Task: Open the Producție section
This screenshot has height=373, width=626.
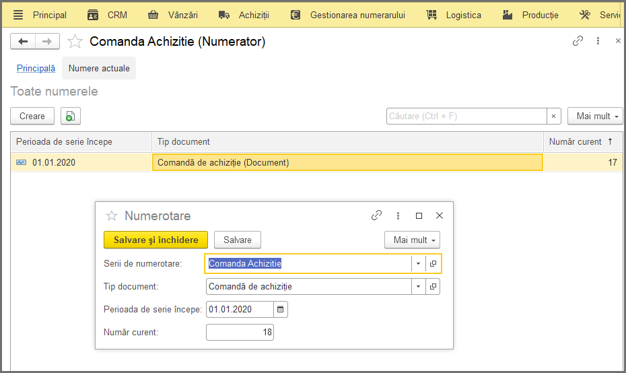Action: click(x=540, y=15)
